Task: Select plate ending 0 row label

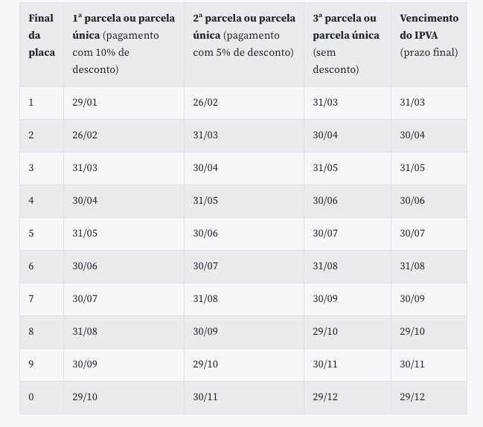Action: pos(31,397)
